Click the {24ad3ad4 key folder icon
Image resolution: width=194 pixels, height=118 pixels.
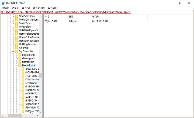[x=23, y=79]
